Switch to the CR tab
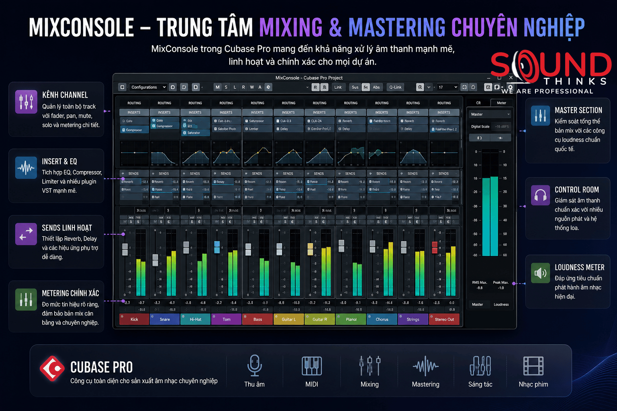 pyautogui.click(x=478, y=103)
